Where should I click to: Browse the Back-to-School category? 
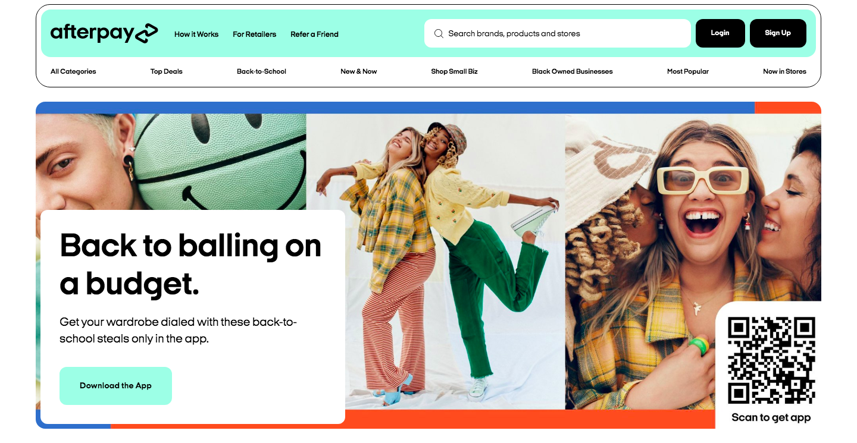point(261,71)
